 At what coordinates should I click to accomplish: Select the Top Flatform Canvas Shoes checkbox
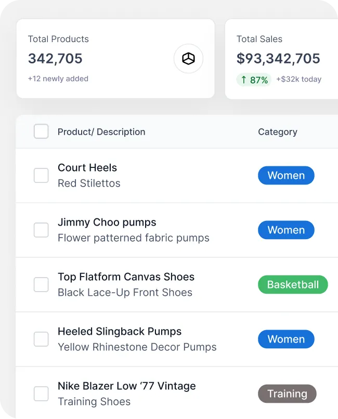[41, 285]
